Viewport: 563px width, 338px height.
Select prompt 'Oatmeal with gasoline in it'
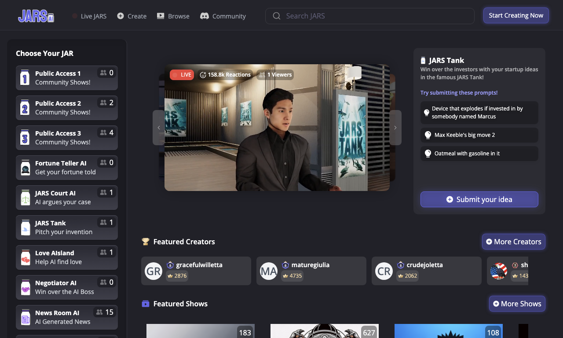tap(479, 154)
